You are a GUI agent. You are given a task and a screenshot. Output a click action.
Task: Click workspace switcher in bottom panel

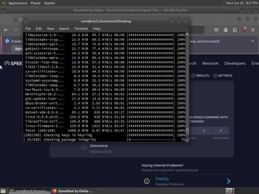[x=230, y=191]
